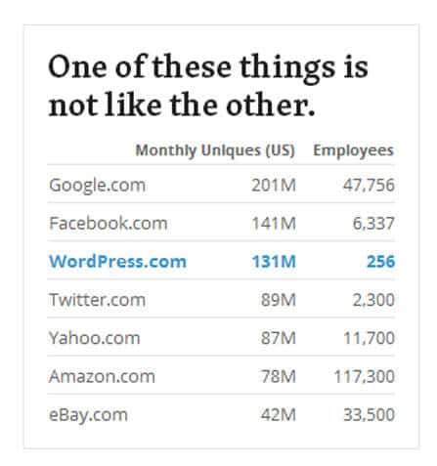Select the 2,300 Twitter employees figure
Viewport: 437px width, 466px height.
pyautogui.click(x=373, y=300)
